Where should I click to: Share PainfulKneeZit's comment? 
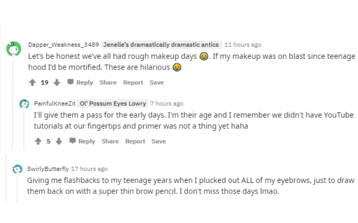[x=110, y=141]
